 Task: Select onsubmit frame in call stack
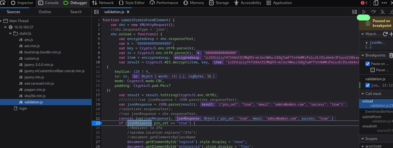pyautogui.click(x=376, y=128)
